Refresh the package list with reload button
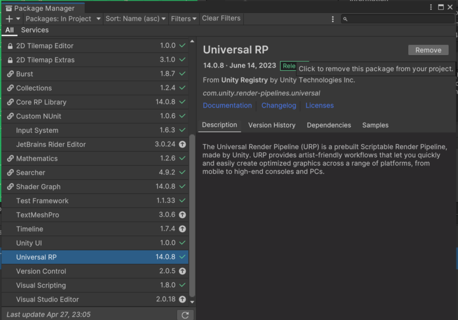The image size is (458, 320). 185,315
